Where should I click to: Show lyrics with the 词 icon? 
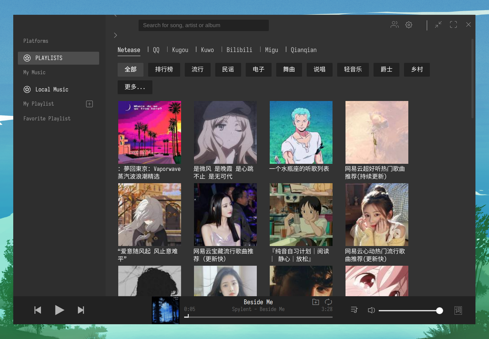click(x=458, y=310)
